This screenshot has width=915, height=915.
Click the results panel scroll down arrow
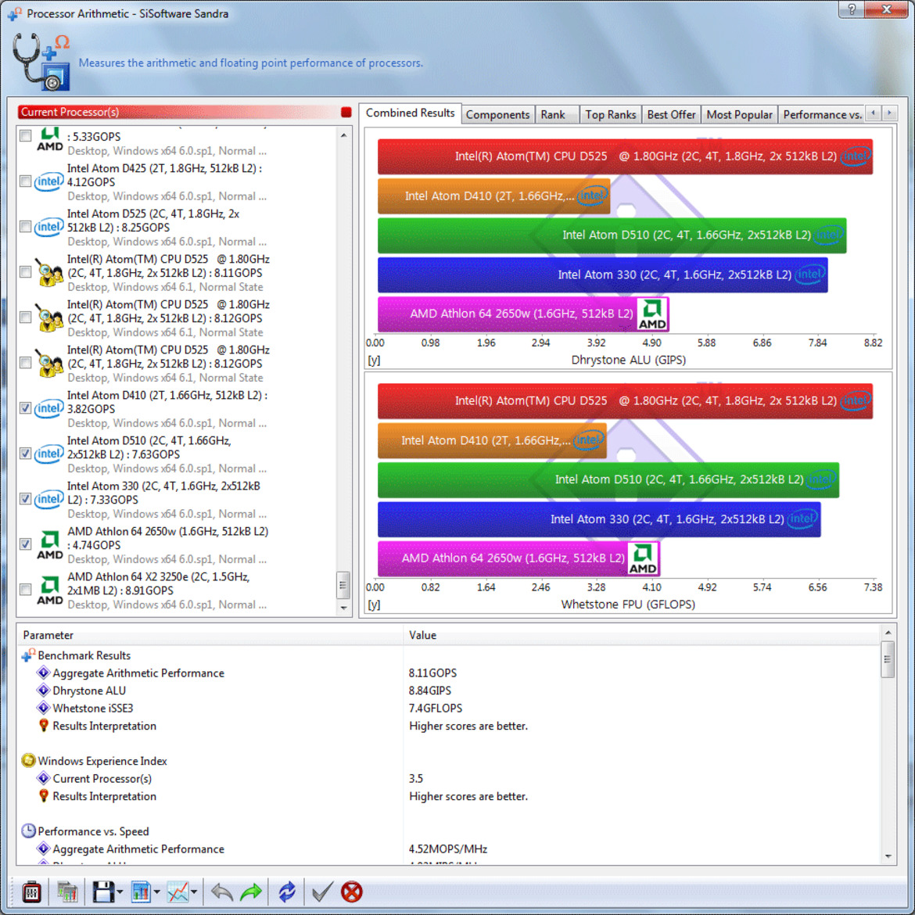(x=888, y=856)
